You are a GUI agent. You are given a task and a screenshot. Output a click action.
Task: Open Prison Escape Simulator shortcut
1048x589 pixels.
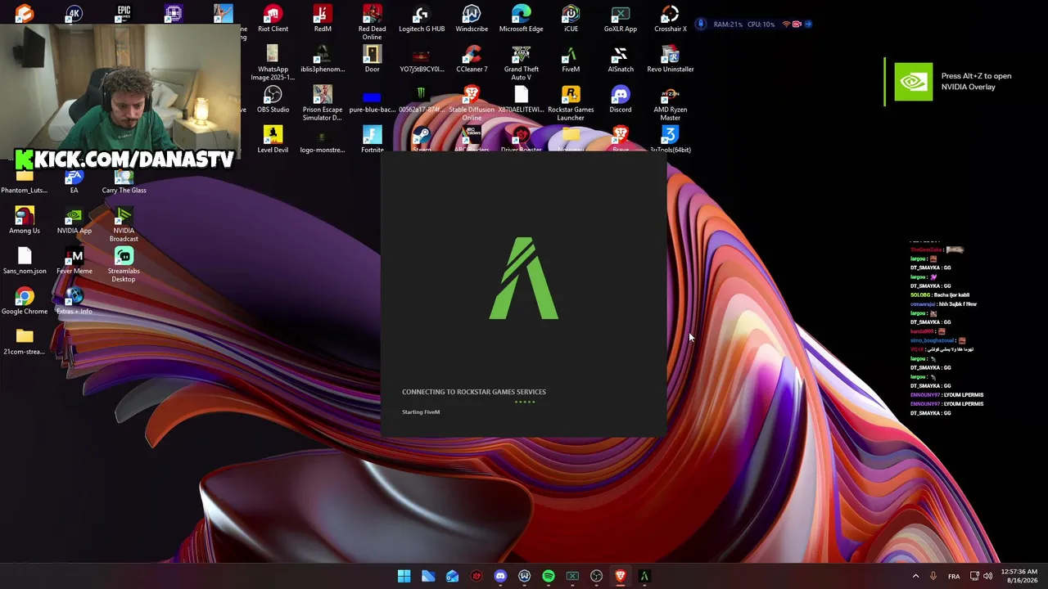[x=323, y=103]
